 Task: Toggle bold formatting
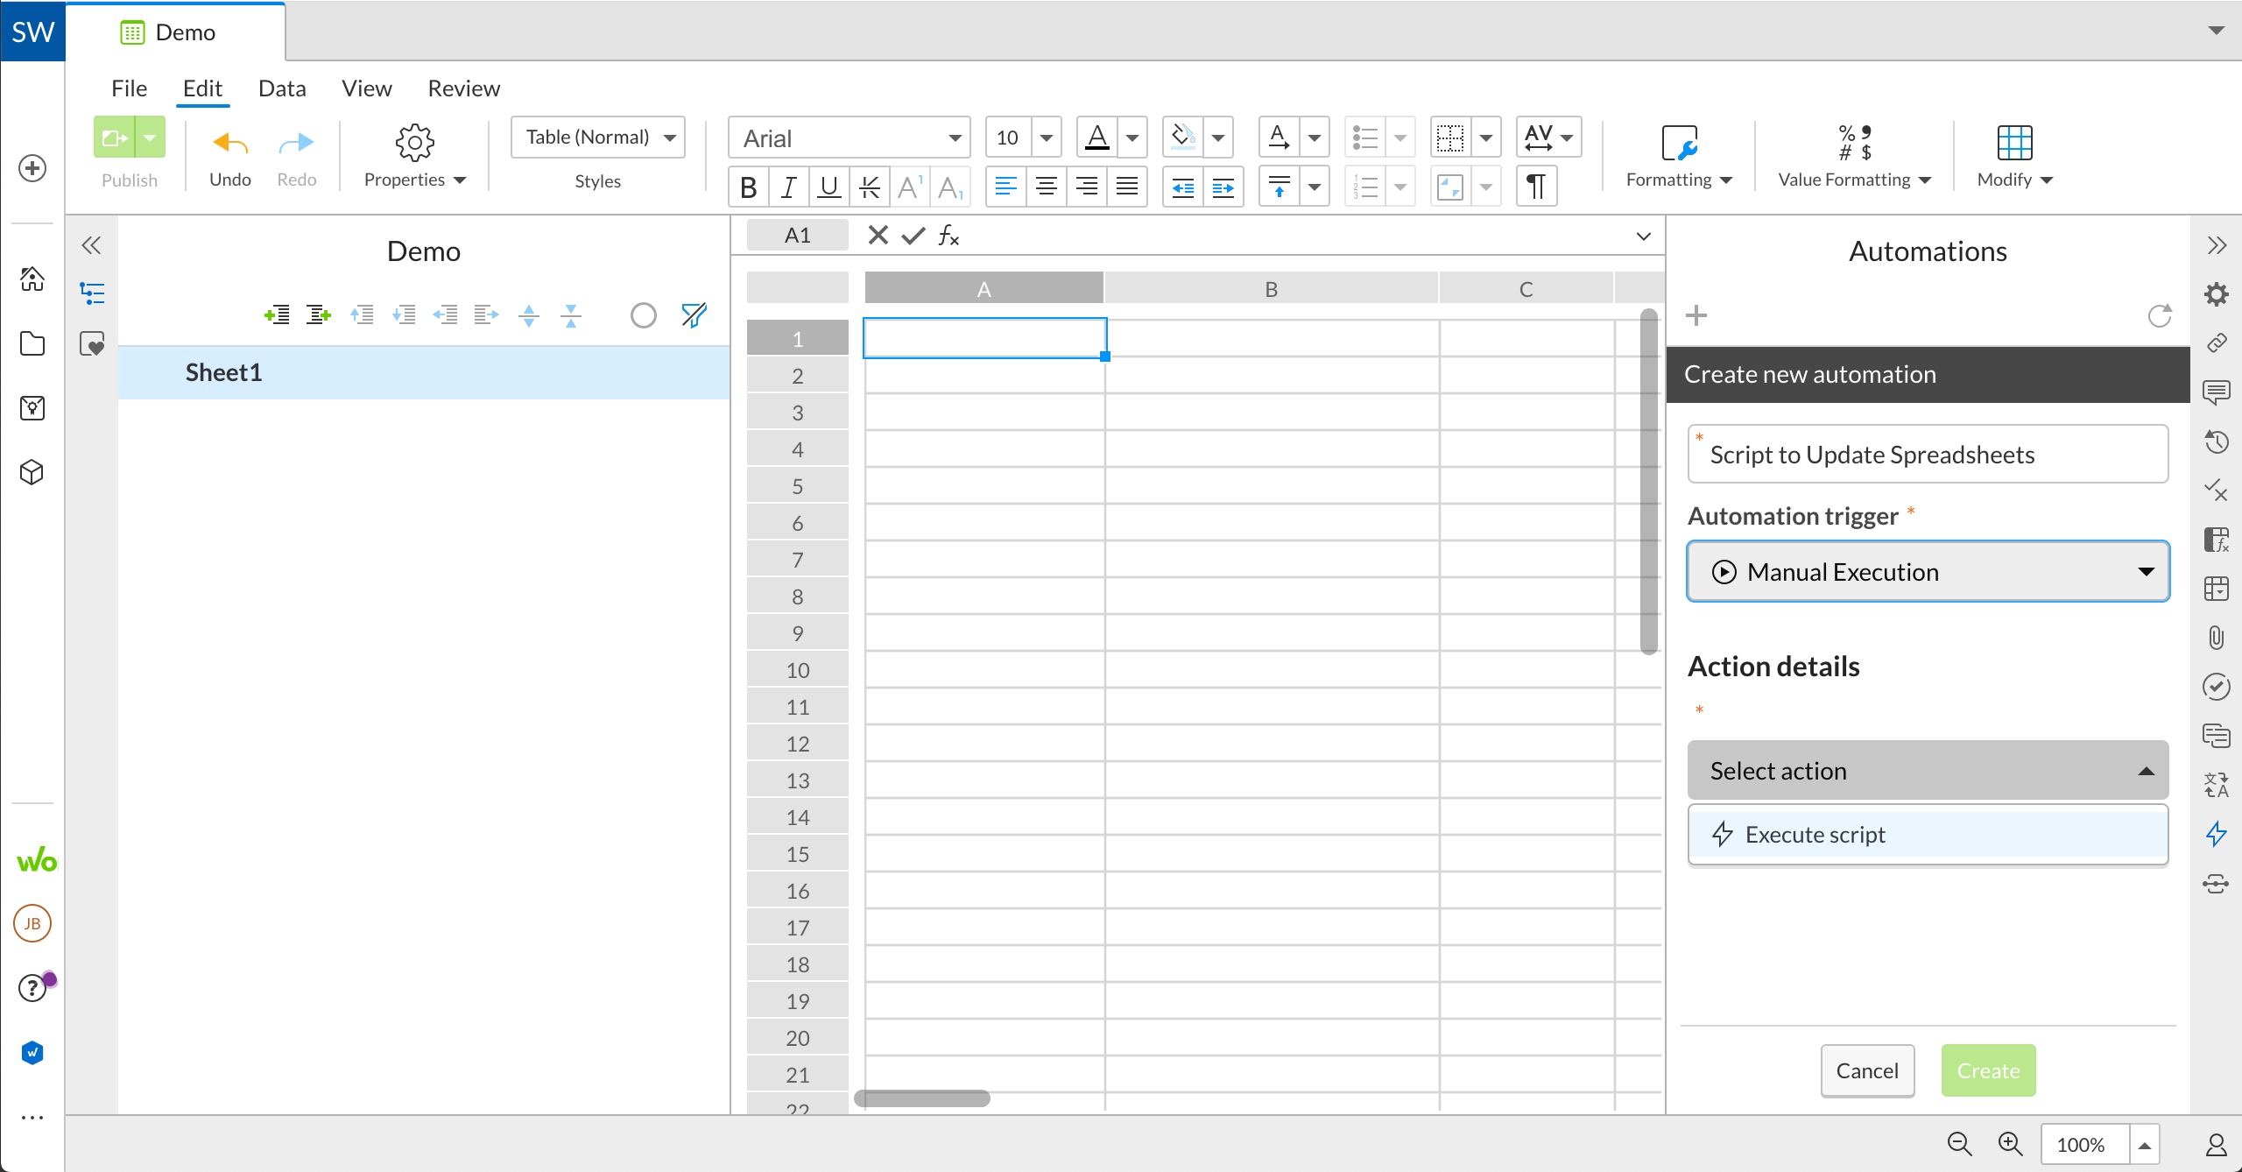click(748, 187)
